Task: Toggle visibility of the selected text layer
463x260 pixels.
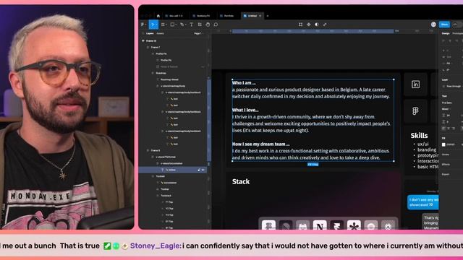Action: click(x=203, y=170)
